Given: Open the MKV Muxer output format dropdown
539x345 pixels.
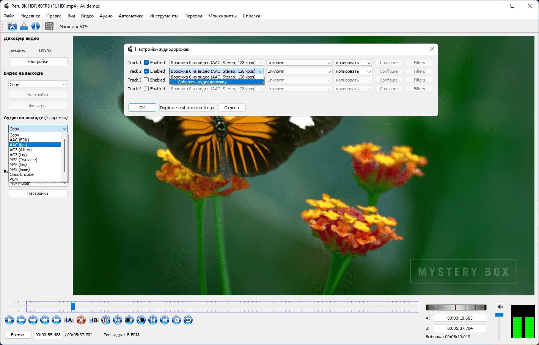Looking at the screenshot, I should (38, 183).
